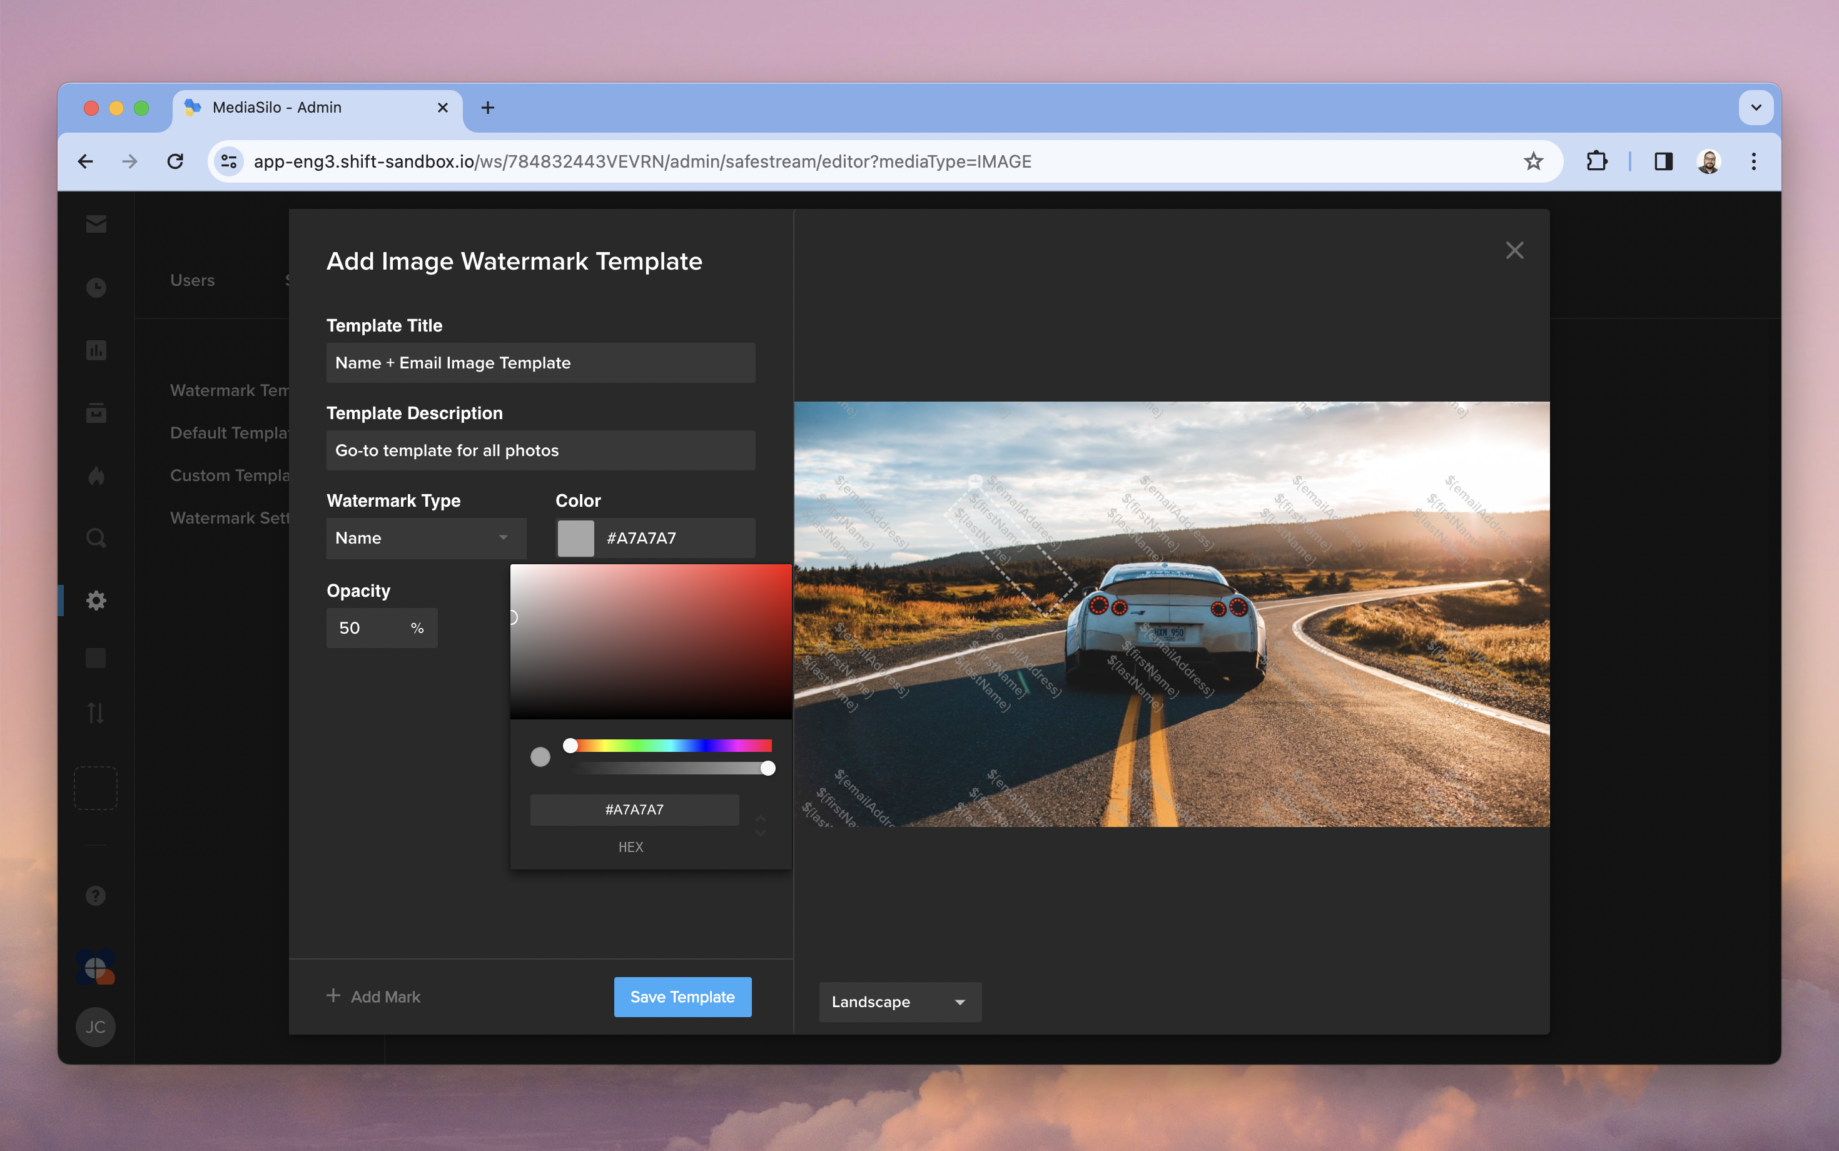Click the square icon below settings gear
1839x1151 pixels.
click(96, 657)
